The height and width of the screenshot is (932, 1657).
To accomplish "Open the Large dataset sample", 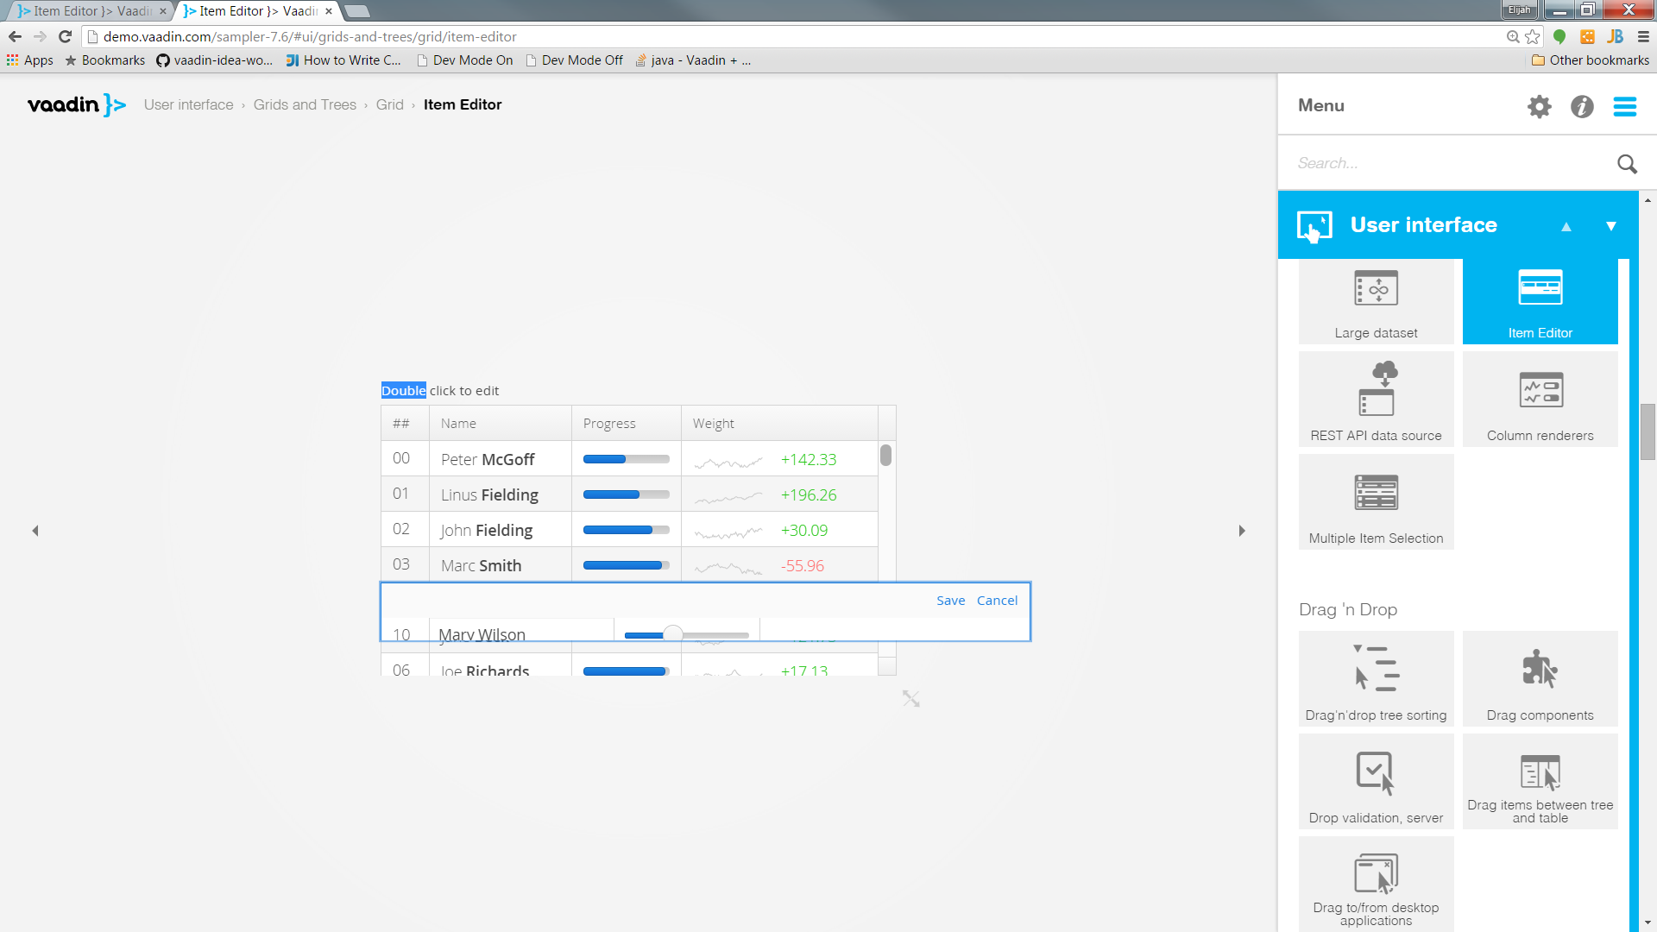I will tap(1376, 301).
